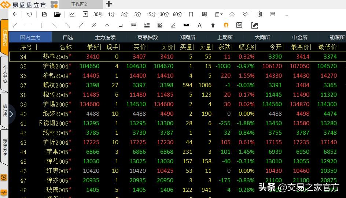Open the line chart icon

pos(72,14)
